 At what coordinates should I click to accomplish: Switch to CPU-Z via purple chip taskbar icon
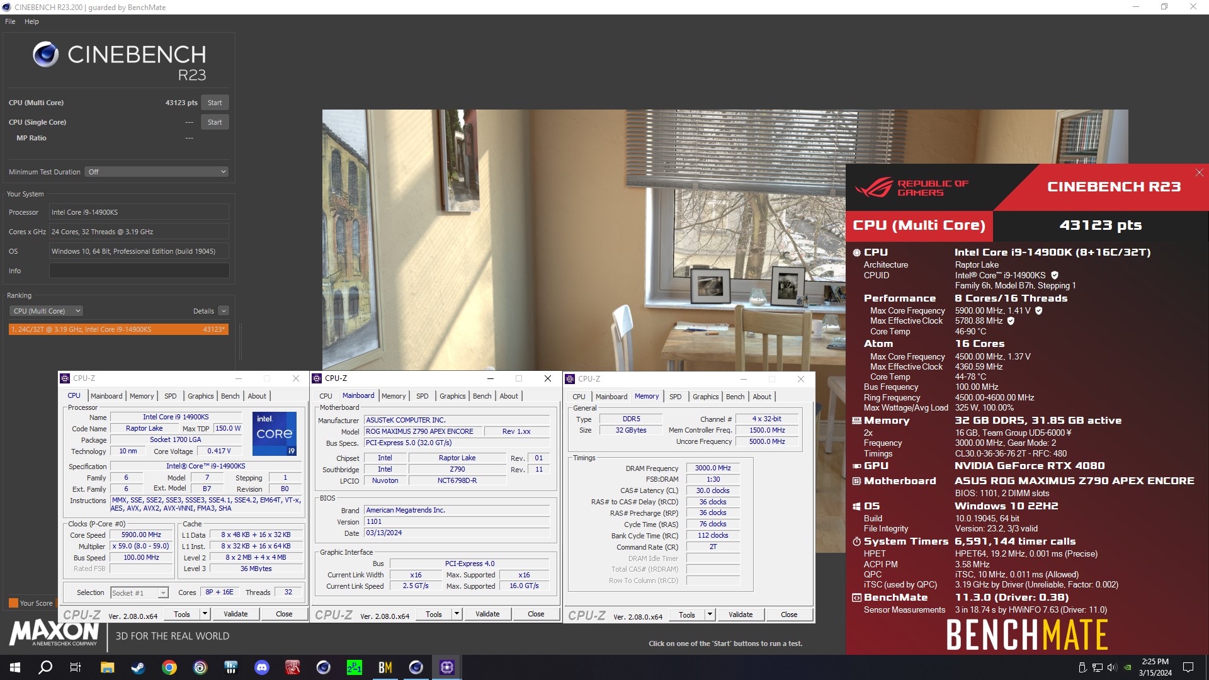click(446, 667)
